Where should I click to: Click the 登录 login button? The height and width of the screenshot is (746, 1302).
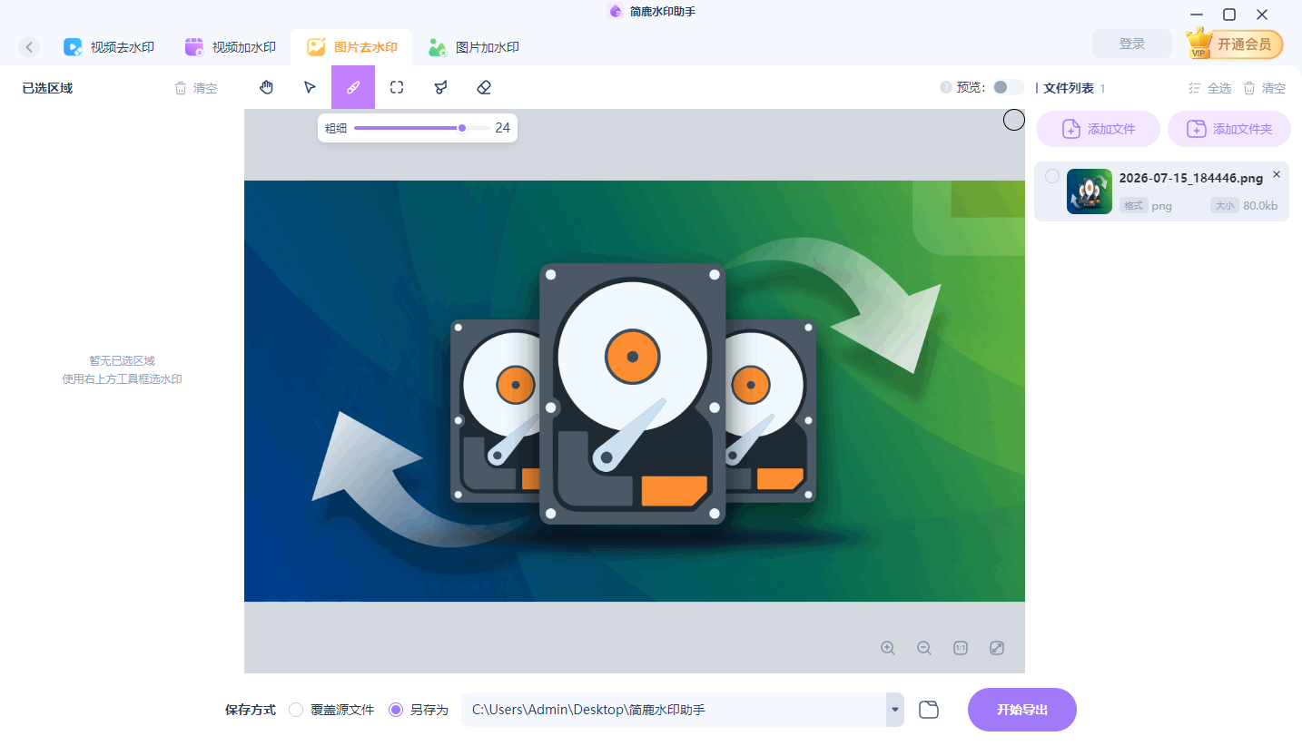click(1132, 44)
